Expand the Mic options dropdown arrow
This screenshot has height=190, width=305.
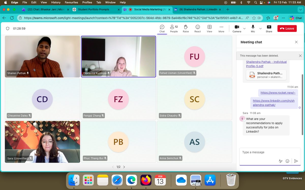[260, 29]
